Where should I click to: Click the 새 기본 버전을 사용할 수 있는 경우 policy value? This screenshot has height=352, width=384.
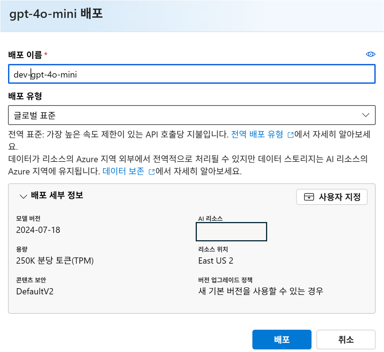(x=261, y=291)
